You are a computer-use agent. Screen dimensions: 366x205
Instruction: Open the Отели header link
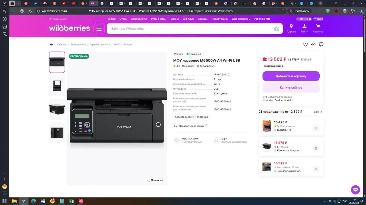click(x=123, y=19)
